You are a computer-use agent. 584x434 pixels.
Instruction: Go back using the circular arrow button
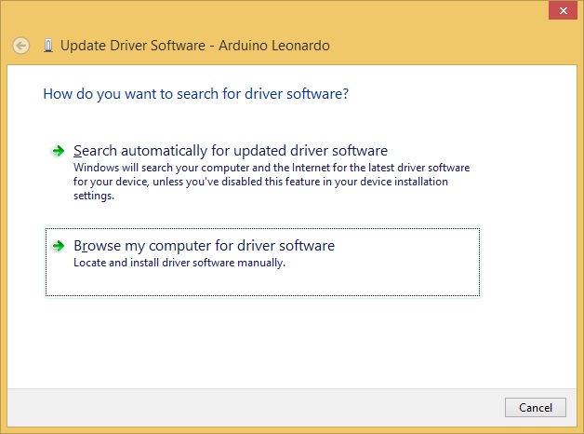tap(20, 46)
